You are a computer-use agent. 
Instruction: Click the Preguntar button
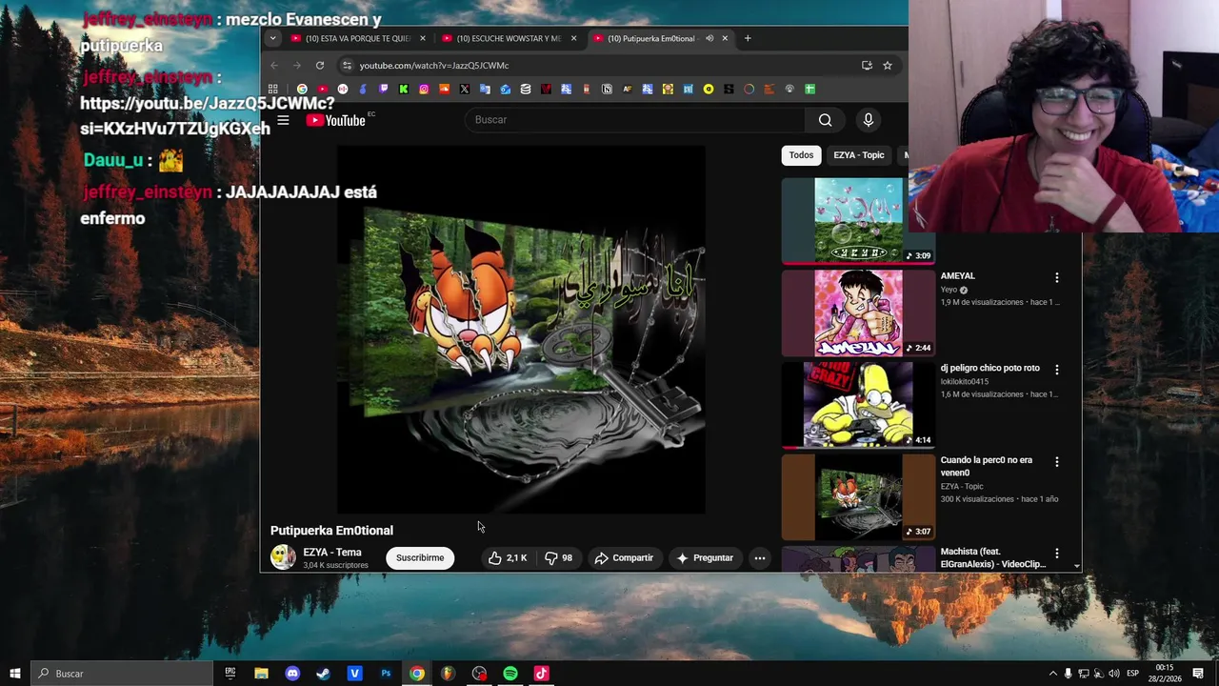[705, 558]
